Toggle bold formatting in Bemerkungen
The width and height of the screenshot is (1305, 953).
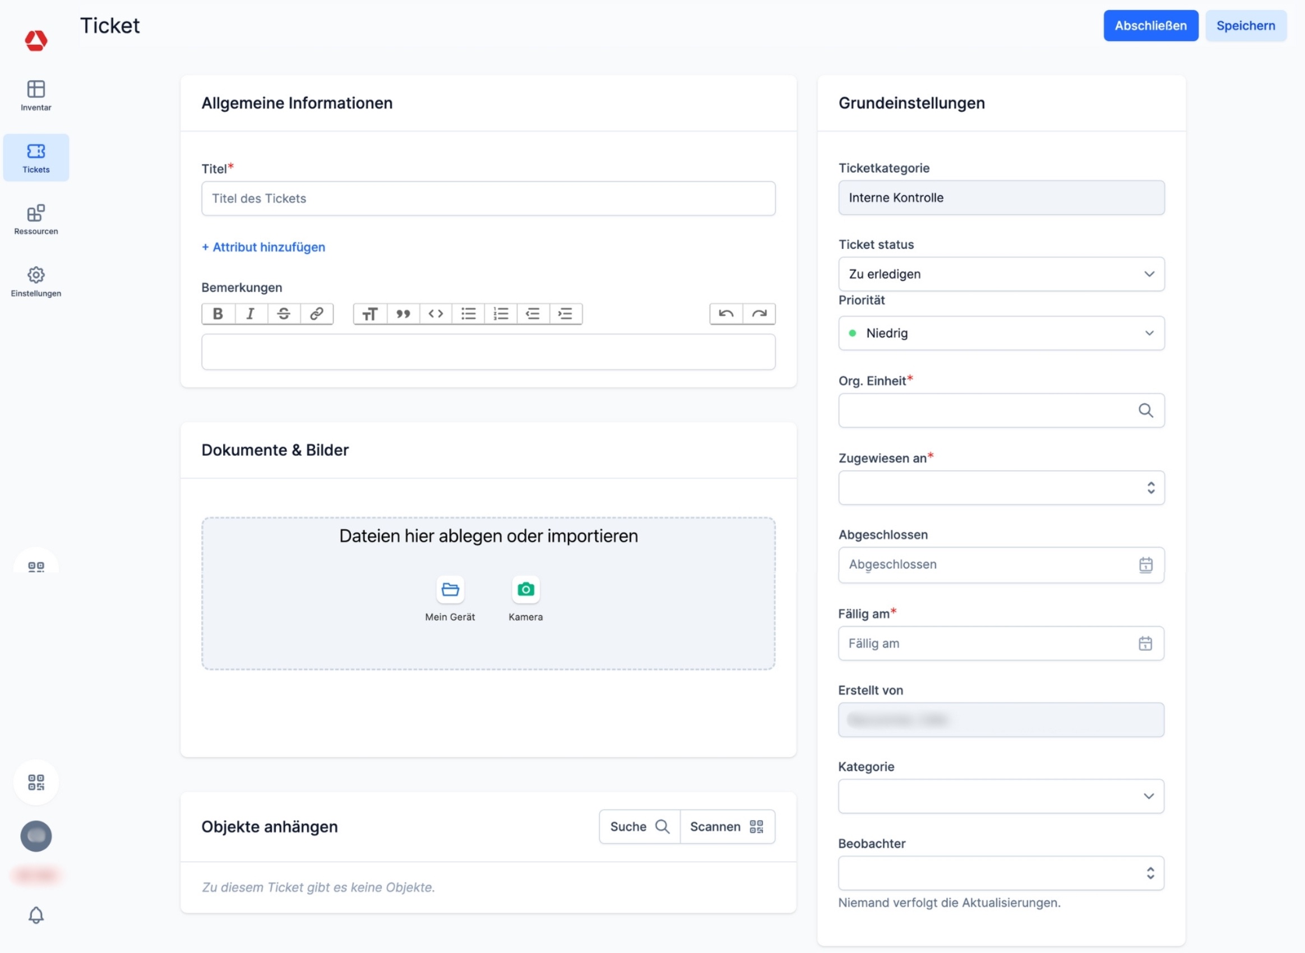click(217, 314)
